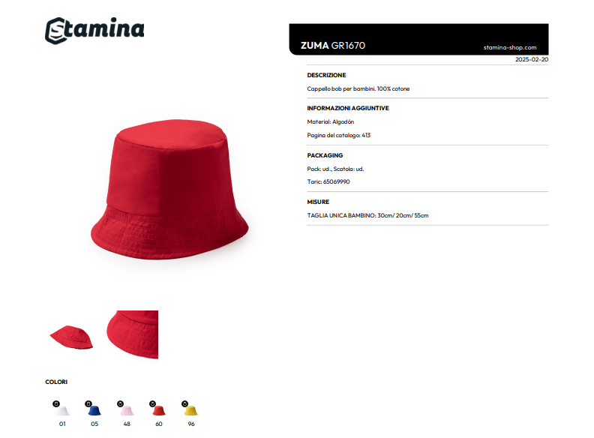Click the badge icon on yellow hat 96

click(x=184, y=403)
